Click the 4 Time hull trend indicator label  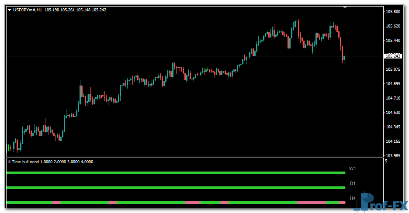[50, 161]
